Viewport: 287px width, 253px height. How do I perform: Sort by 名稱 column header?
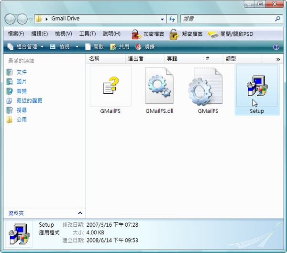(106, 59)
